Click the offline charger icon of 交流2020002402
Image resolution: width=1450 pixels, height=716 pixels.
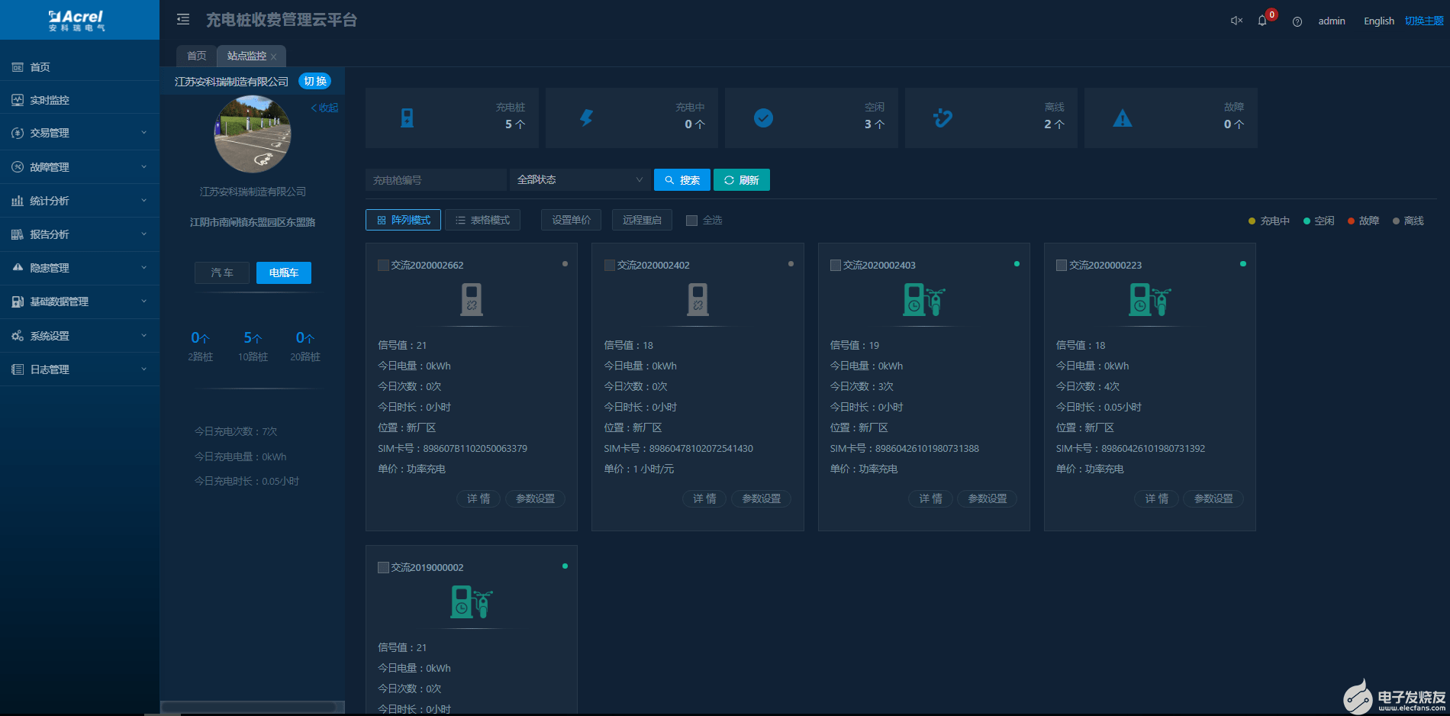click(x=698, y=299)
